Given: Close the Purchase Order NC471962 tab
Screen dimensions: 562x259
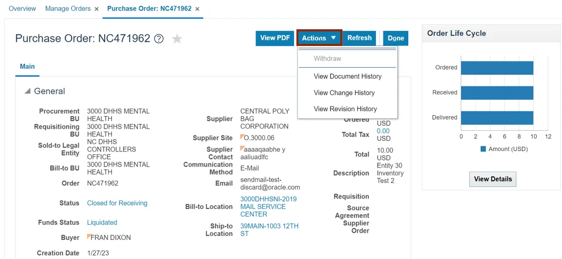Looking at the screenshot, I should (x=197, y=9).
